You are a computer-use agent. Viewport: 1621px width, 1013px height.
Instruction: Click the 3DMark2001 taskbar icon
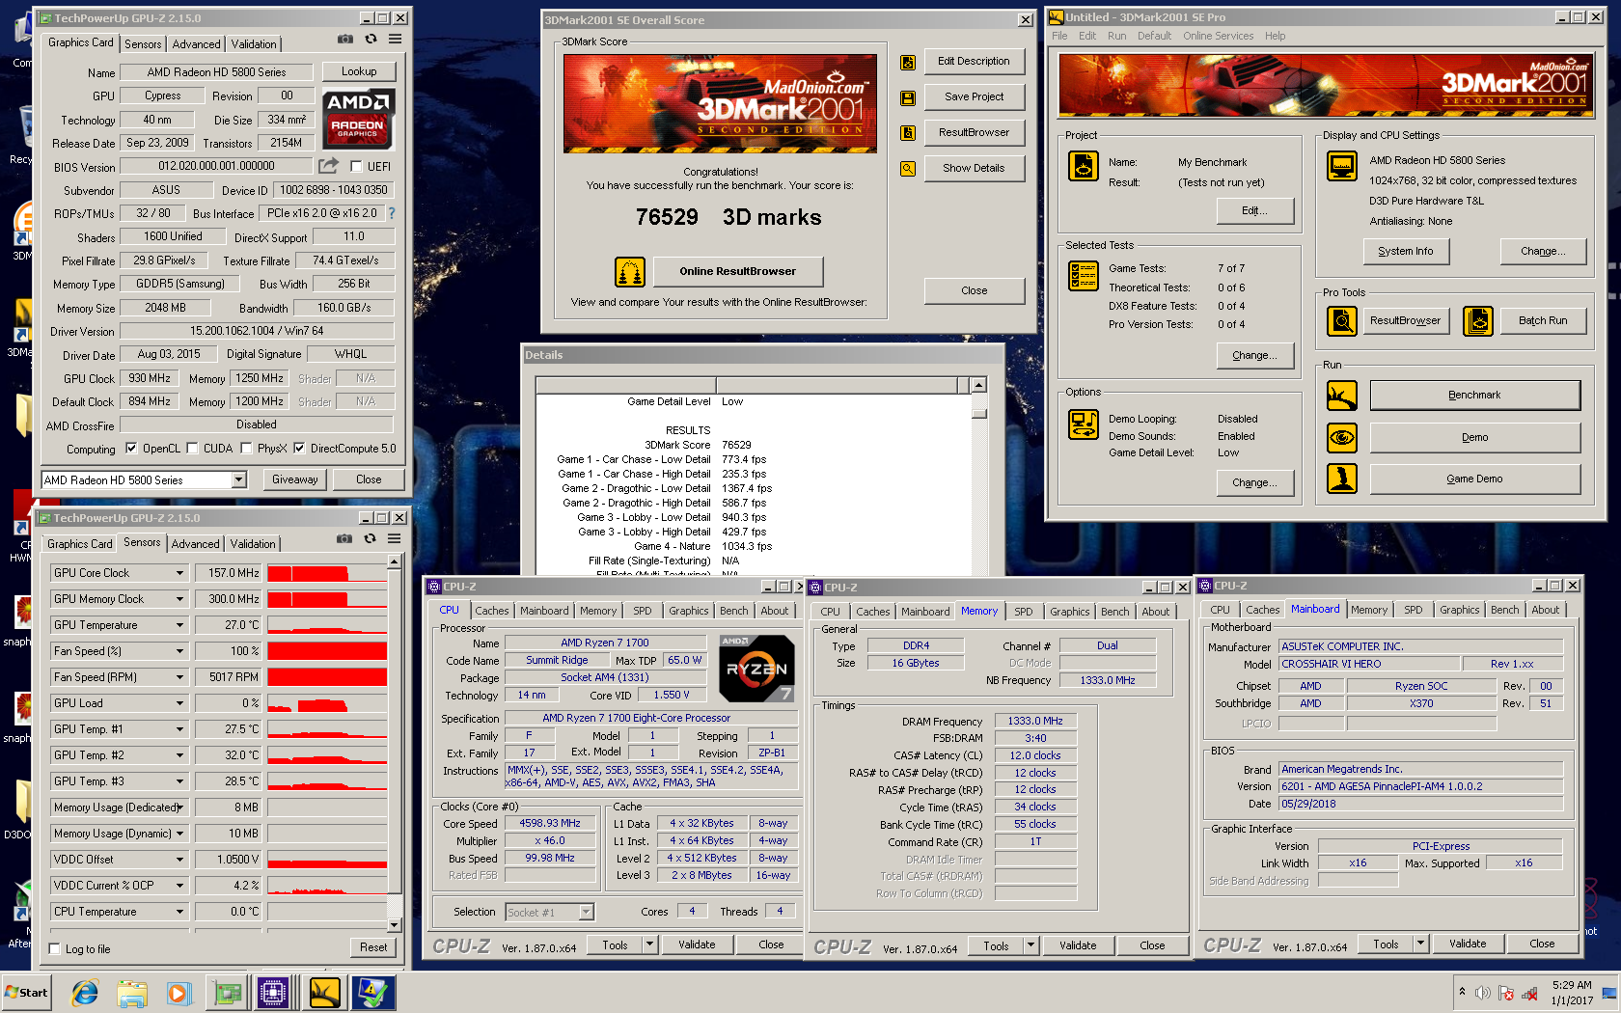[325, 992]
